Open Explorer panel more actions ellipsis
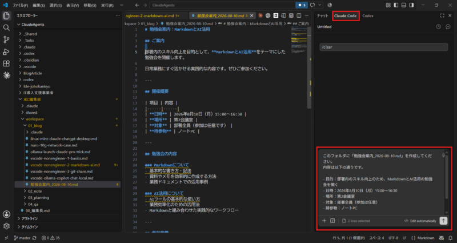The width and height of the screenshot is (457, 243). point(118,15)
